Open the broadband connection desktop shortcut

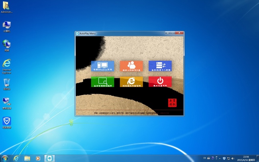point(7,104)
